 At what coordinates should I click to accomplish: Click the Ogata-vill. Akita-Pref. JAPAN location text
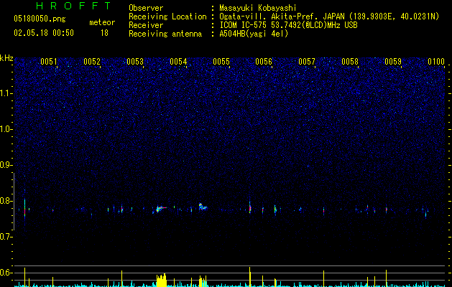pos(329,17)
